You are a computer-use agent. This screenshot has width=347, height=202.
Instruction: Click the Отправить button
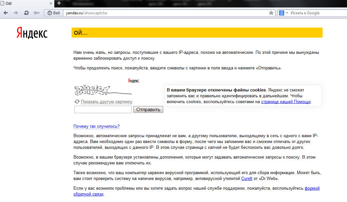coord(148,109)
